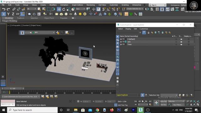
Task: Click Name (Sorted Ascending) column header
Action: point(129,36)
